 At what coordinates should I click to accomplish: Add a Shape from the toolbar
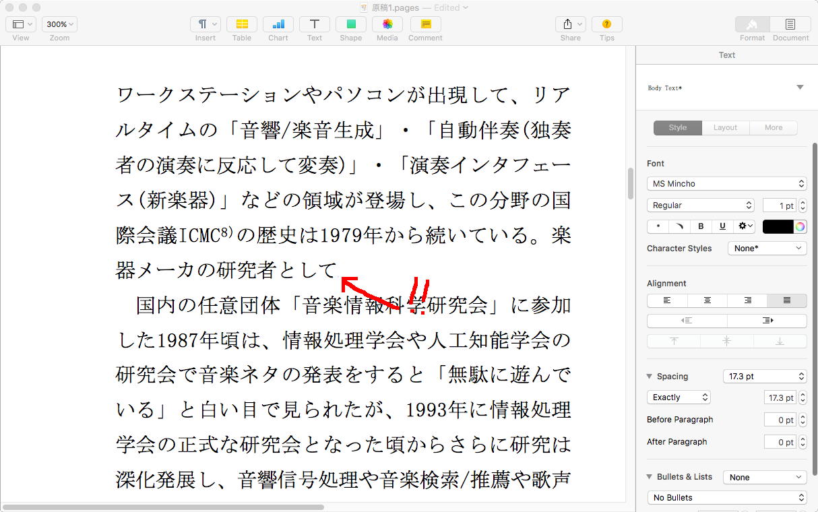coord(350,24)
